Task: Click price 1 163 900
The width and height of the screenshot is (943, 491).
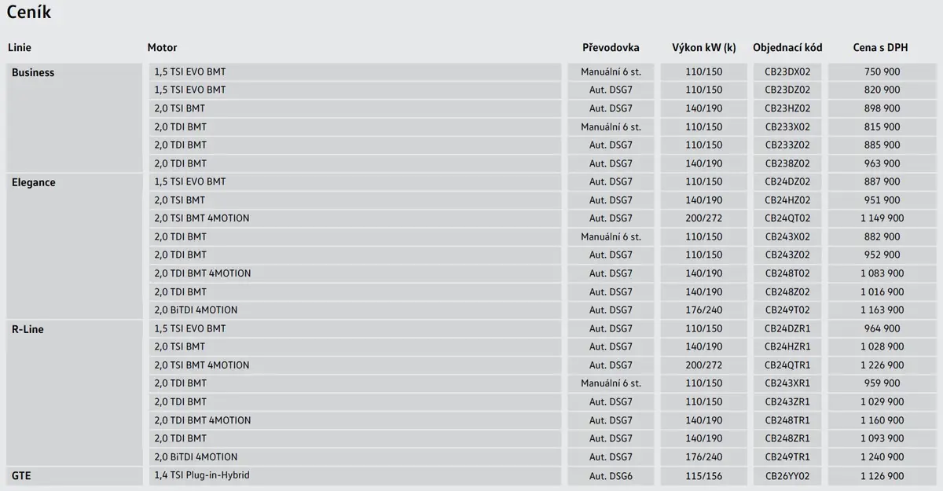Action: click(x=882, y=310)
